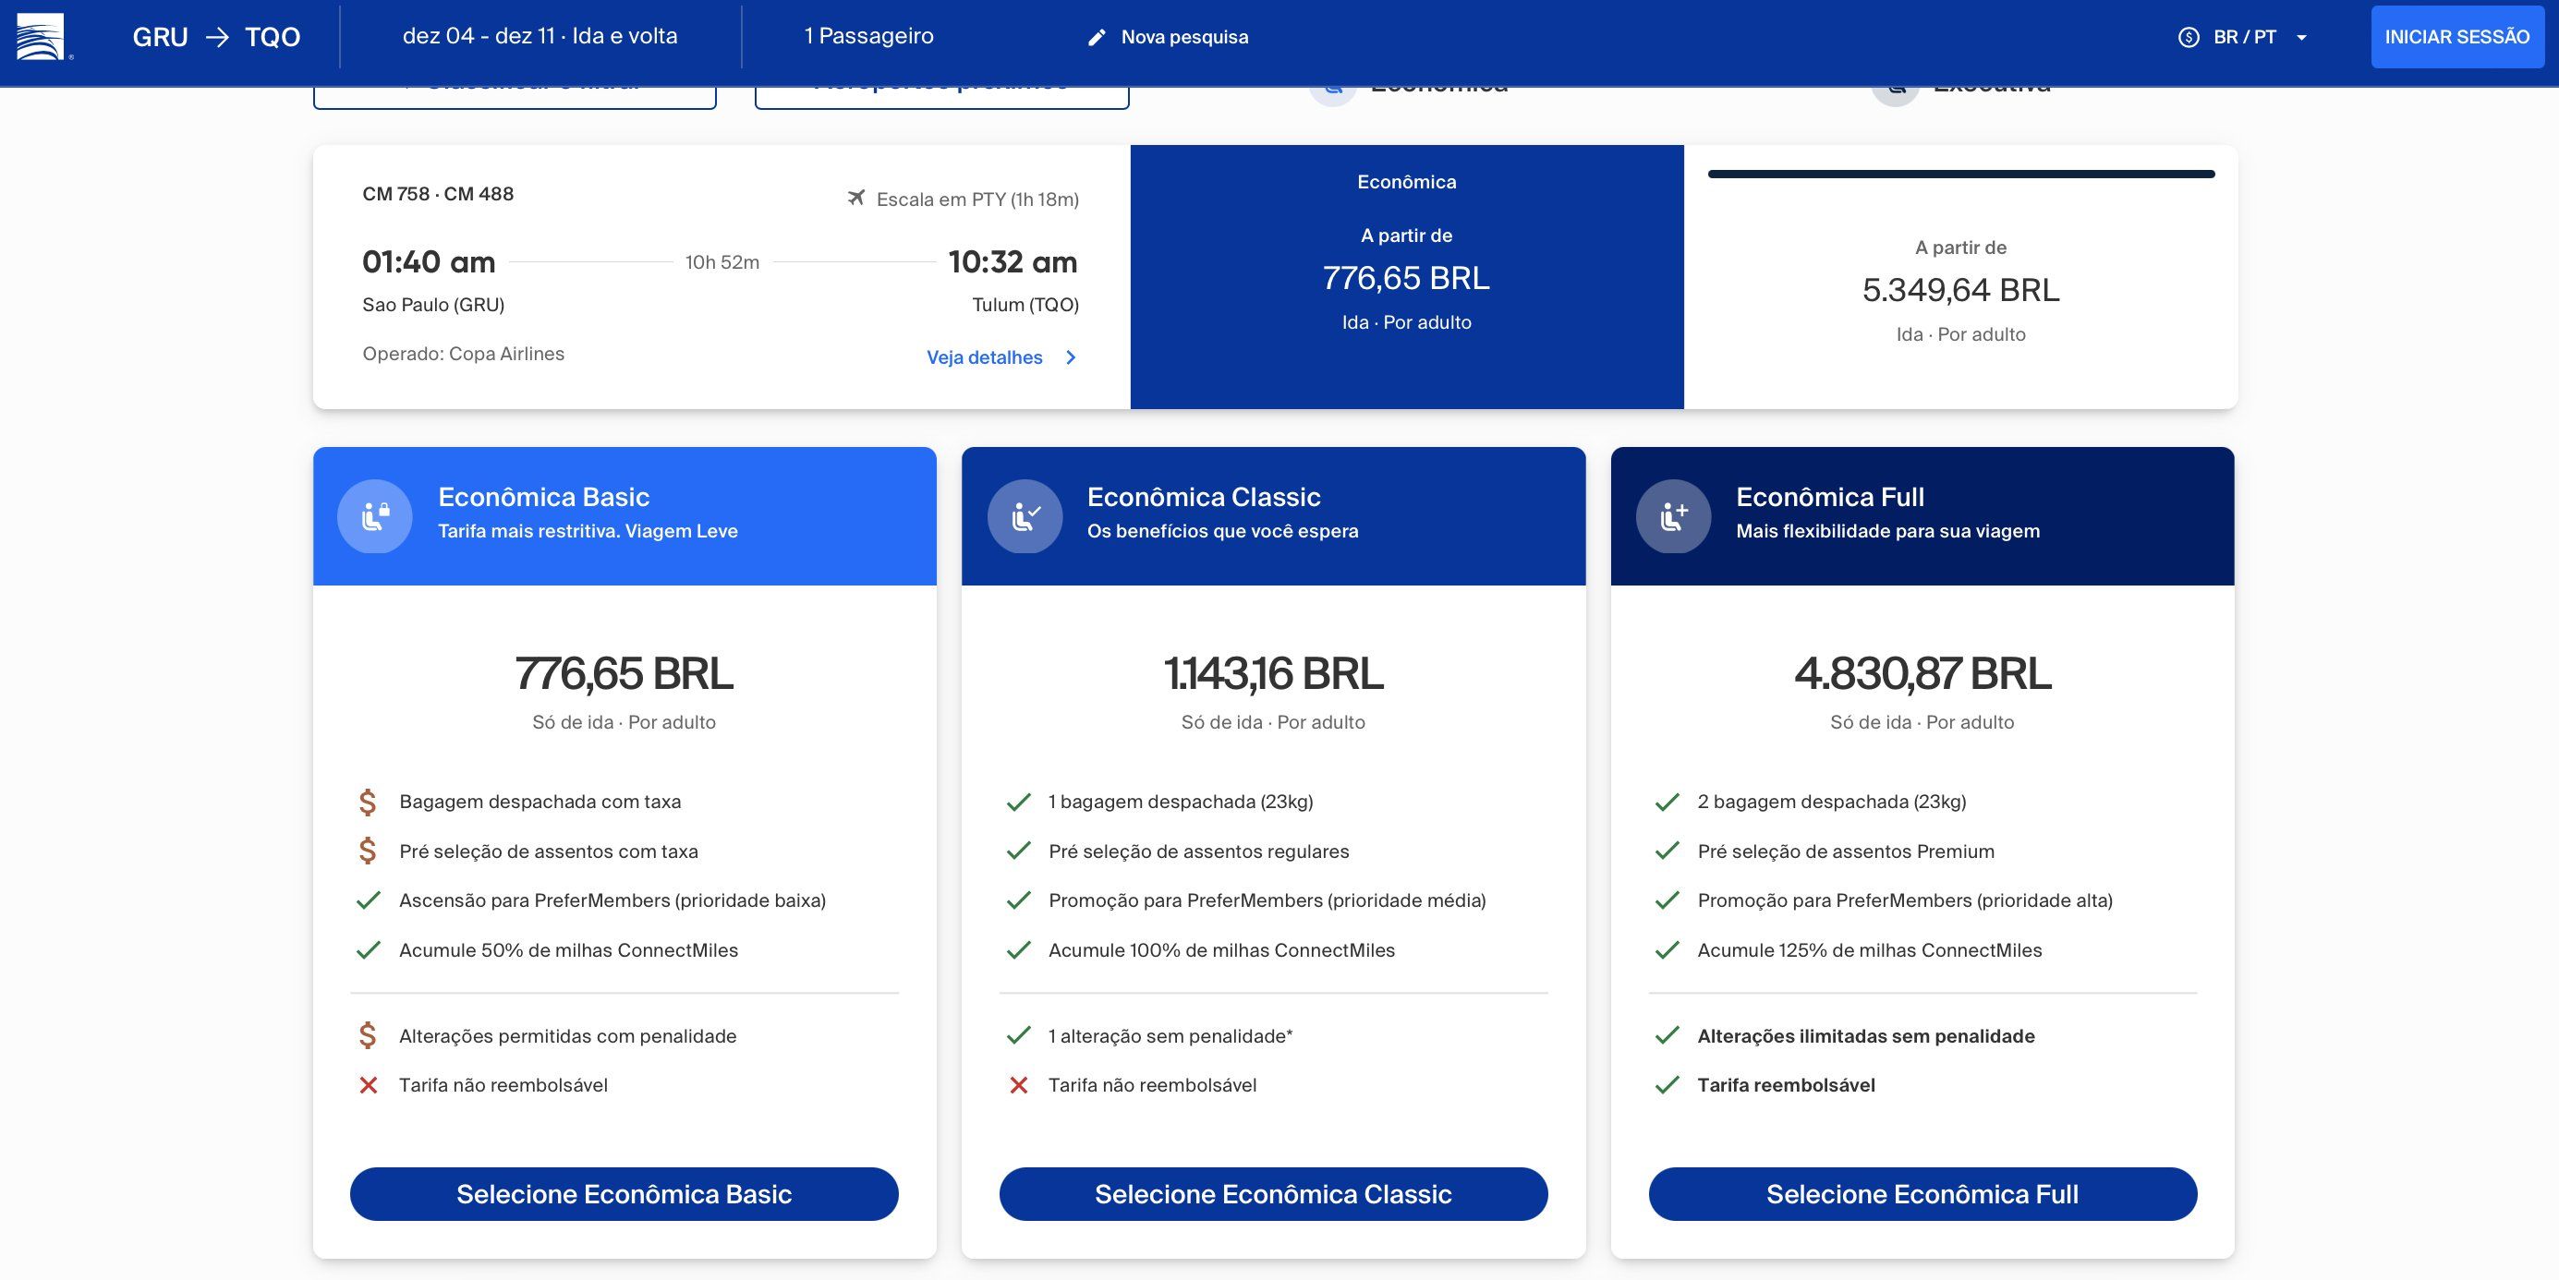The width and height of the screenshot is (2559, 1280).
Task: Click Tulum (TQO) destination label
Action: [x=1025, y=305]
